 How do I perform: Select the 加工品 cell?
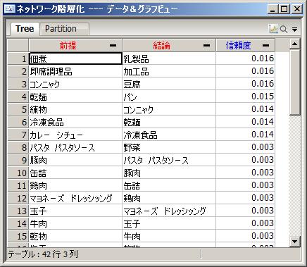(x=169, y=71)
